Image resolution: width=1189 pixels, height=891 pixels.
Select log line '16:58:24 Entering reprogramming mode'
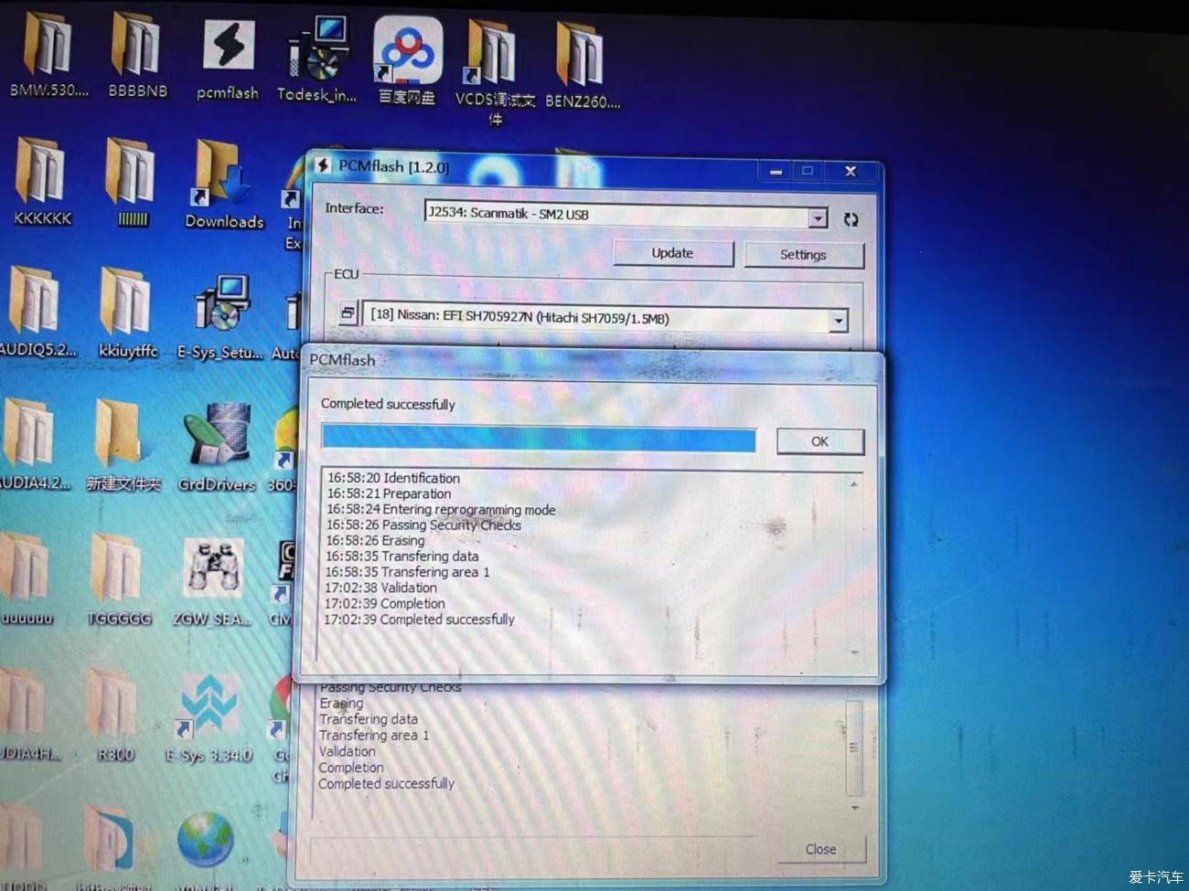(x=441, y=510)
